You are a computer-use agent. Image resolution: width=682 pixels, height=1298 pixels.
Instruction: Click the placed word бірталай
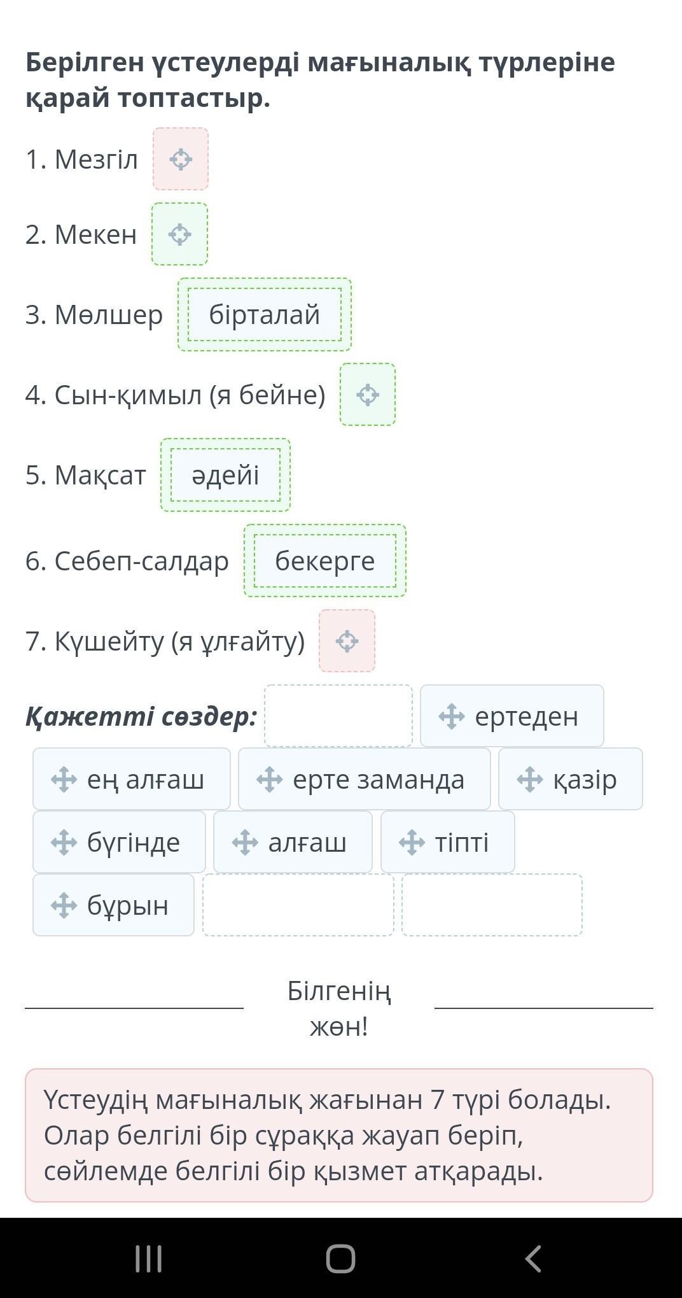265,314
